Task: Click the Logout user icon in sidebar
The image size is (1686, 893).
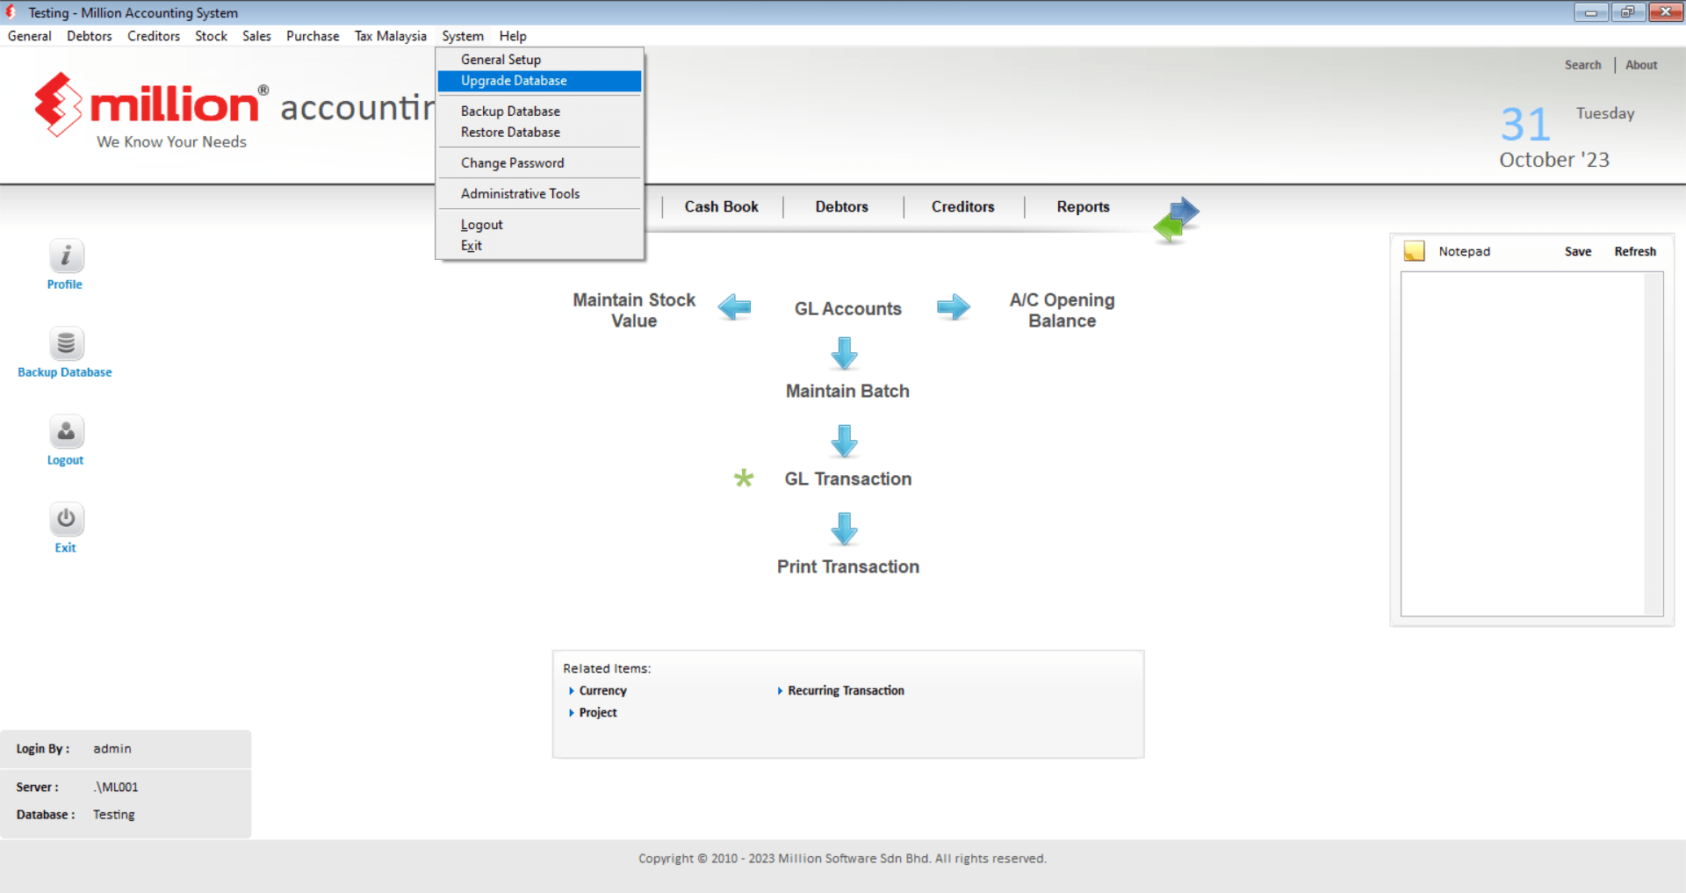Action: click(66, 432)
